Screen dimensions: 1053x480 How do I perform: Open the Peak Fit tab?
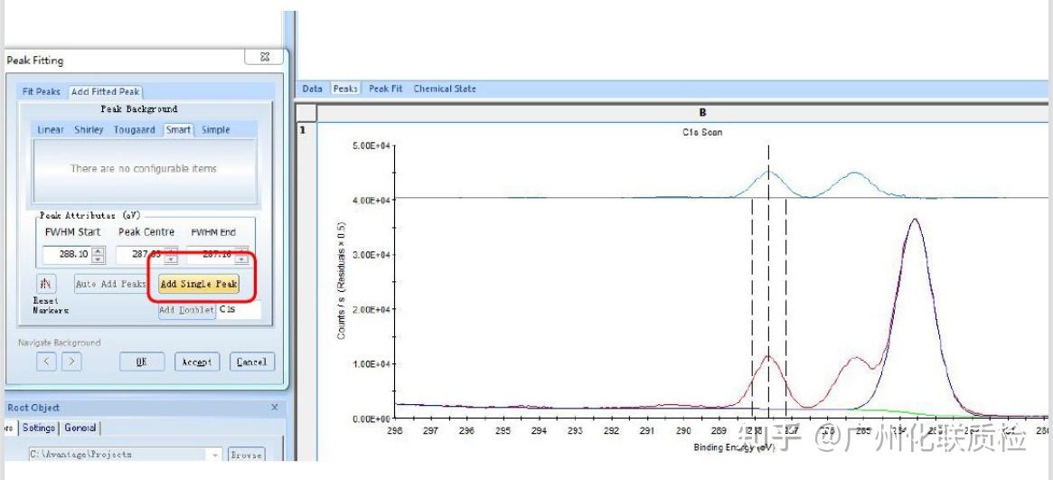(385, 89)
